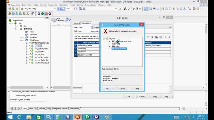Select the orange W Workflow Manager toolbar icon

[x=46, y=14]
